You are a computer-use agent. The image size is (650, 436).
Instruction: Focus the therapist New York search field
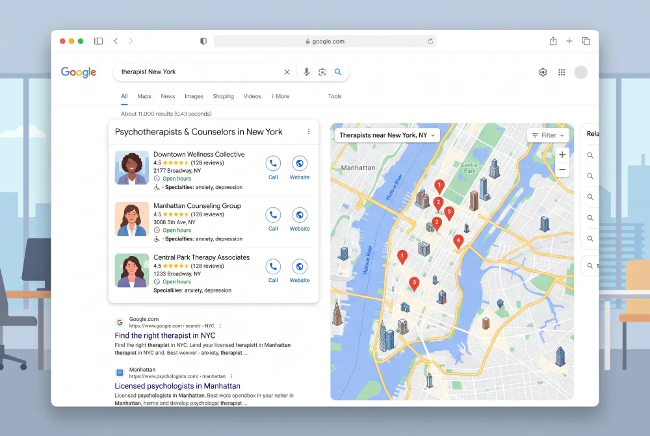(x=199, y=71)
